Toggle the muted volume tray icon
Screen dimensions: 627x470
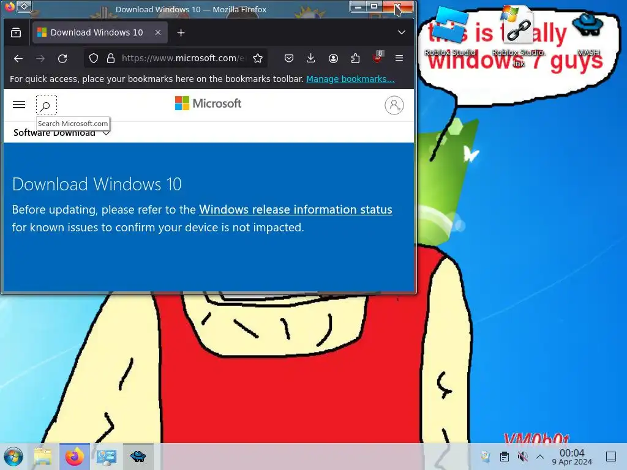click(x=522, y=457)
